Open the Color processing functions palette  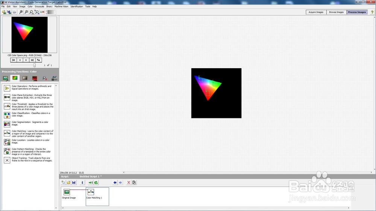pyautogui.click(x=15, y=78)
